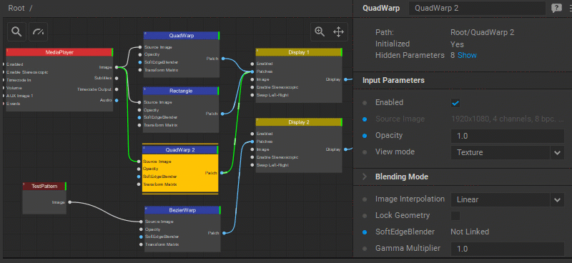Edit the QuadWarp 2 name field
The height and width of the screenshot is (263, 572).
click(477, 8)
